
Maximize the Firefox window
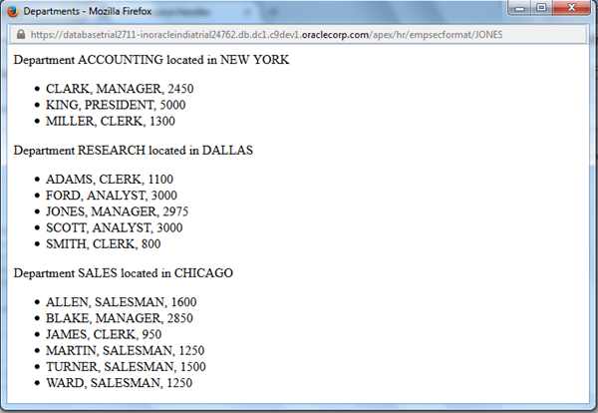(541, 8)
